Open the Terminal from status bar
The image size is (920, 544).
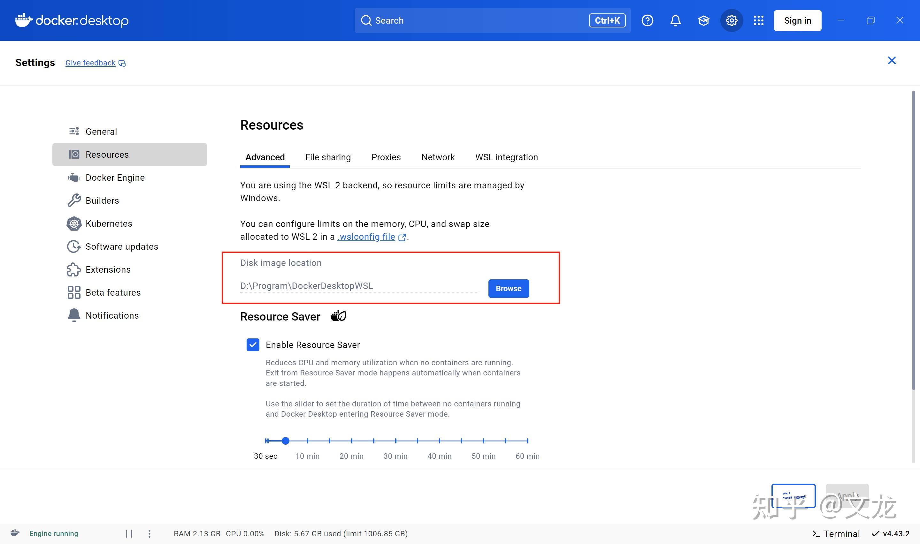(836, 534)
